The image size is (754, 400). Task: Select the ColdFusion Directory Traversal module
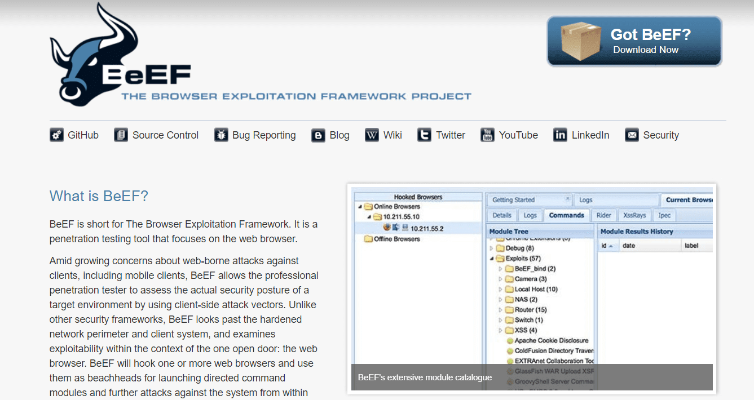pos(550,351)
